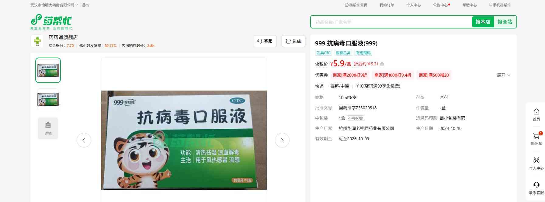Go to 公告中心 in the top menu
This screenshot has width=545, height=202.
(x=440, y=5)
